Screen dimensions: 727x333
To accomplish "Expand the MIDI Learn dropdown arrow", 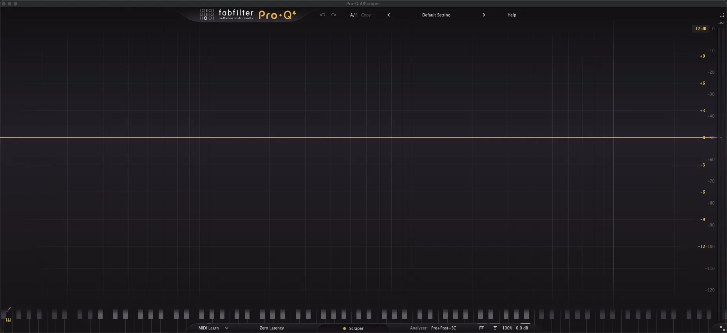I will (227, 328).
